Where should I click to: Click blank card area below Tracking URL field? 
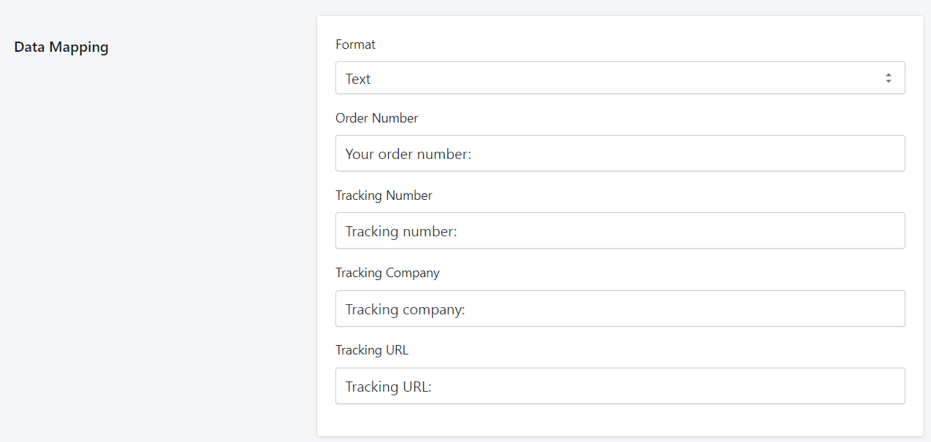click(x=620, y=421)
